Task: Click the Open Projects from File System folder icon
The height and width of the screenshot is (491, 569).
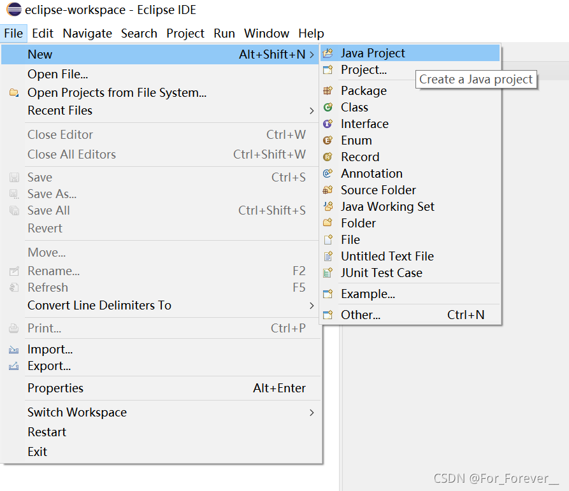Action: [x=14, y=92]
